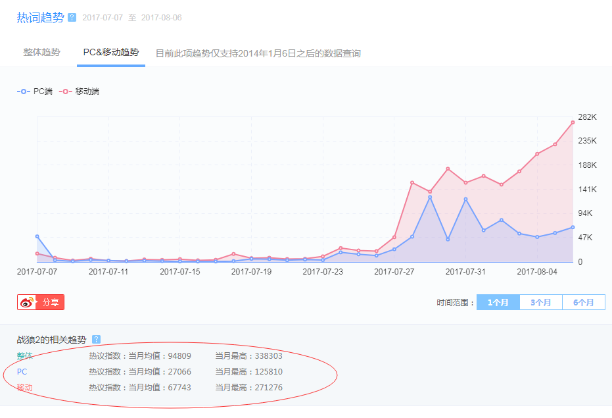Select the PC&移动趋势 tab
This screenshot has width=612, height=418.
[x=111, y=52]
